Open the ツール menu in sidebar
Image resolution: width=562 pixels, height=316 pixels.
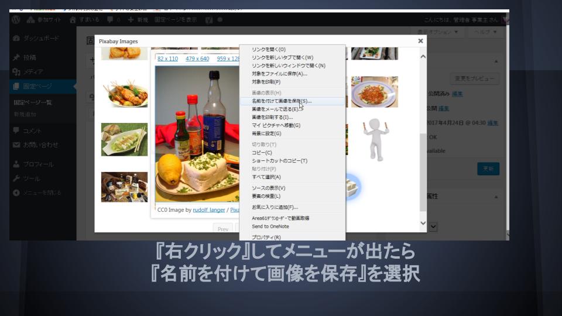click(32, 178)
